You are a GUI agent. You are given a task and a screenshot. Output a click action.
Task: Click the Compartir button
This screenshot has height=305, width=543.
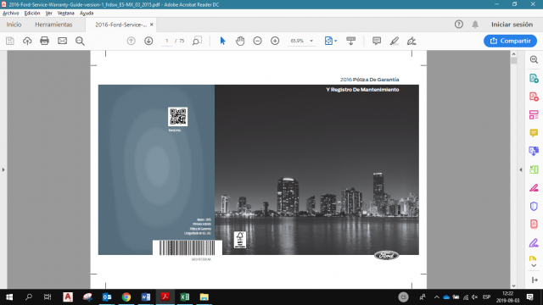click(x=510, y=41)
